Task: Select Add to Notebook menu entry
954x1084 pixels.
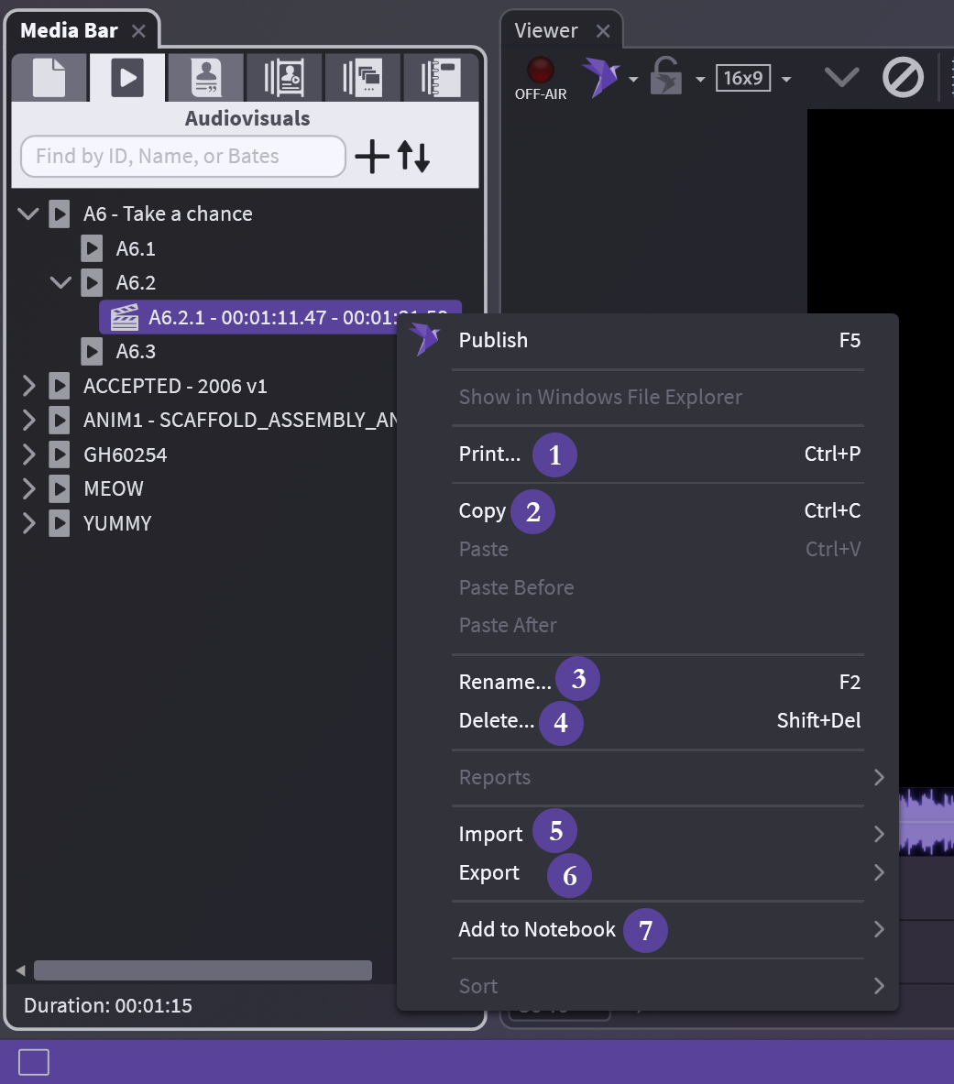Action: coord(537,929)
